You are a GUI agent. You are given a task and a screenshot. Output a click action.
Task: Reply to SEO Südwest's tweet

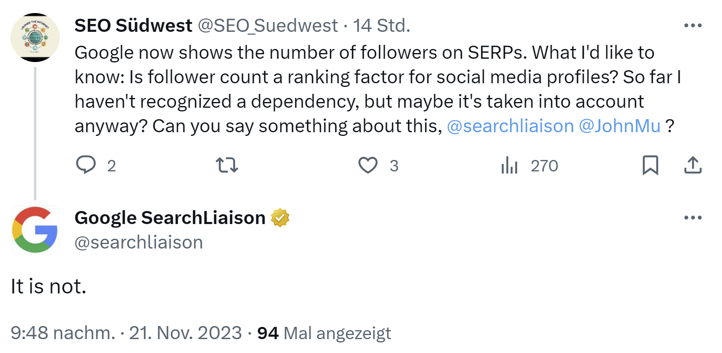[x=87, y=165]
